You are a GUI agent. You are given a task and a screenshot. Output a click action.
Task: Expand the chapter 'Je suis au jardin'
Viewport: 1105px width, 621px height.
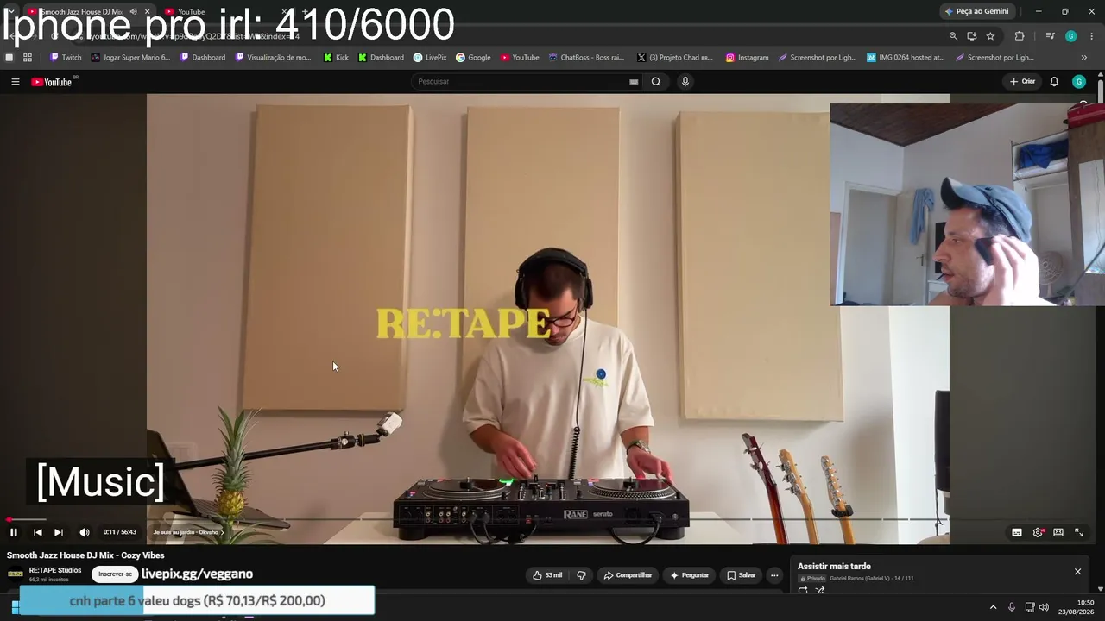(188, 532)
